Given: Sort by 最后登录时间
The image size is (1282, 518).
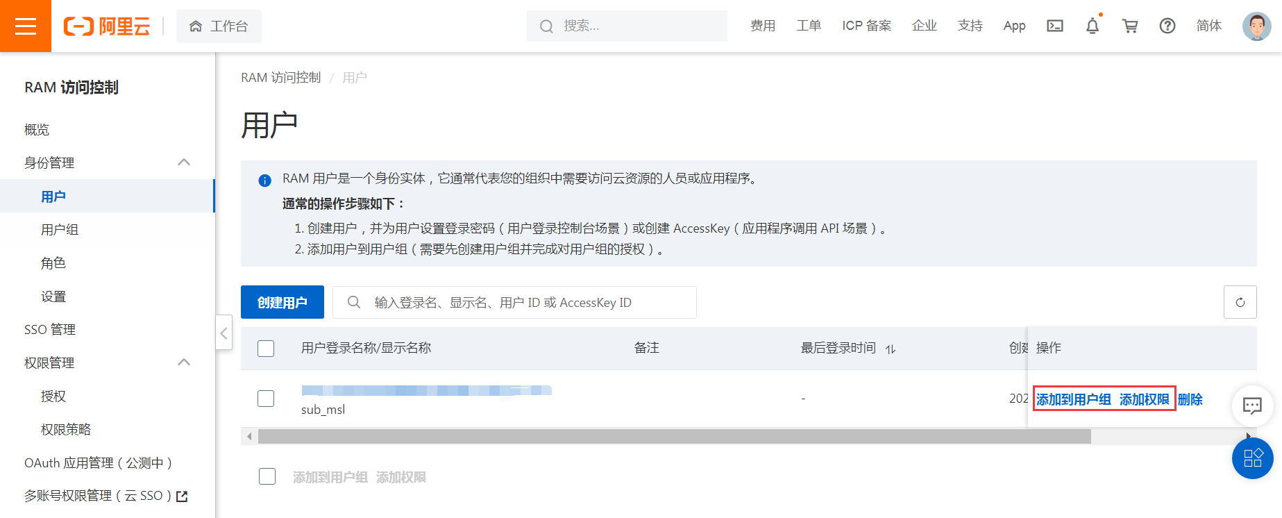Looking at the screenshot, I should (x=891, y=349).
